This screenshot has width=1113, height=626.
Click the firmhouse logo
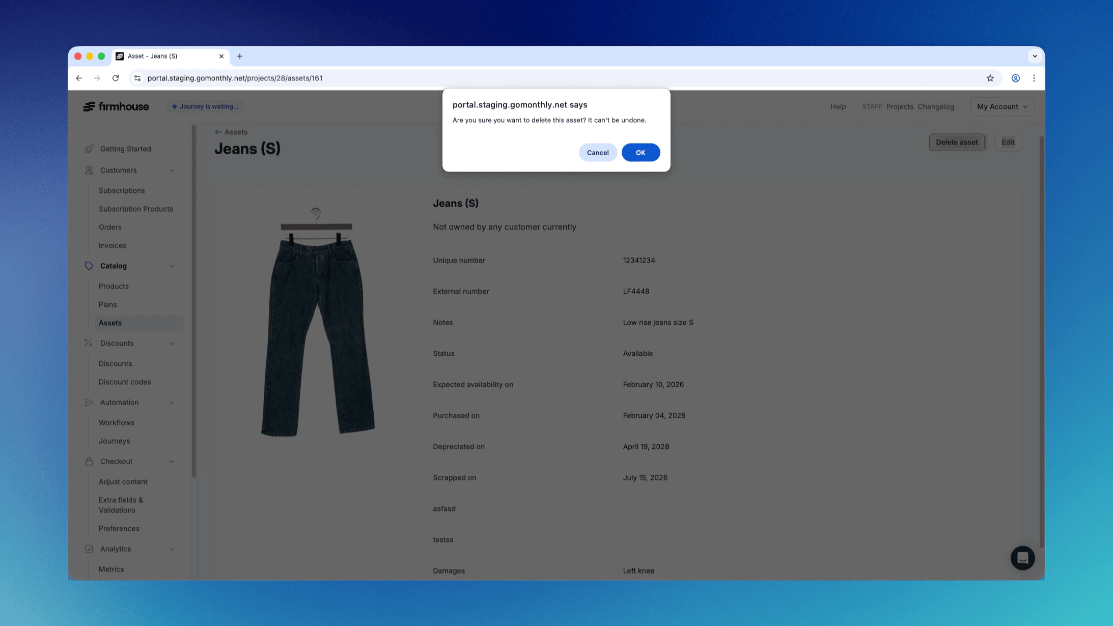116,106
